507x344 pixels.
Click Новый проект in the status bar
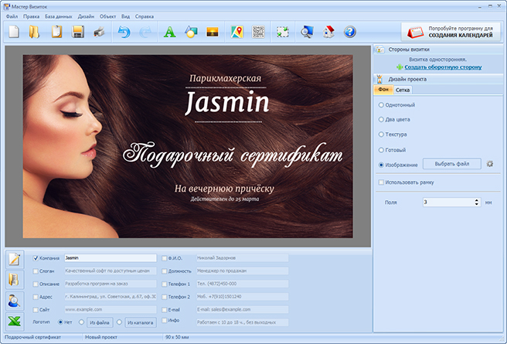pyautogui.click(x=101, y=337)
